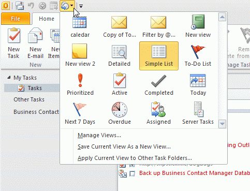
Task: Click the forward arrow circle icon
Action: coord(42,6)
